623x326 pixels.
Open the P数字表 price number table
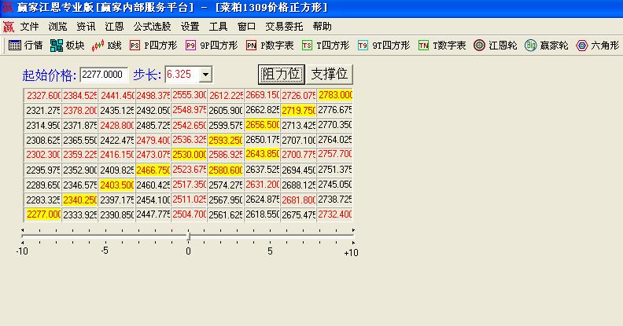[x=269, y=46]
